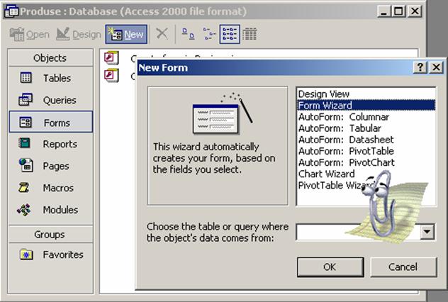Choose AutoForm: Tabular option
Screen dimensions: 448x302
tap(366, 128)
